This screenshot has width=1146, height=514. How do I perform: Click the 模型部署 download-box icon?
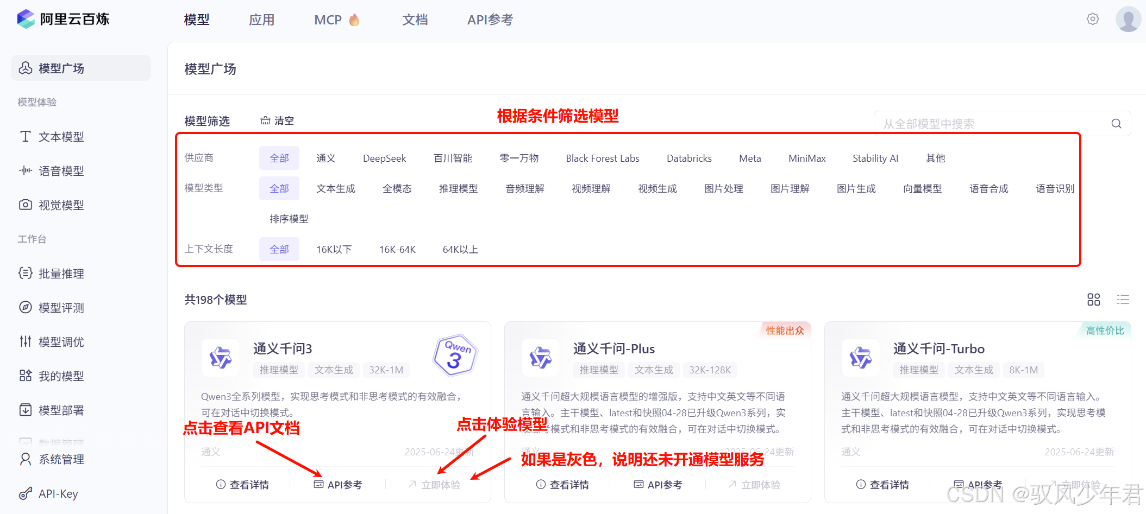[26, 410]
